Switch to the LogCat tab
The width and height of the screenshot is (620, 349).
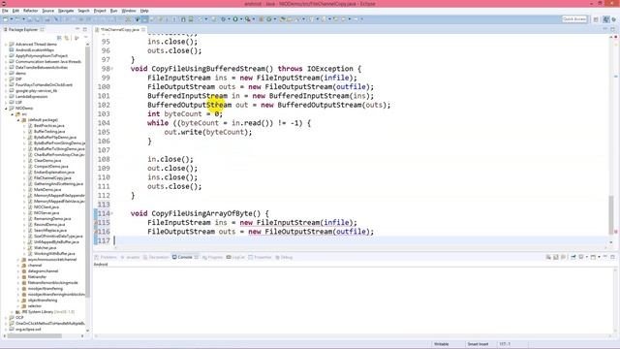pos(235,257)
